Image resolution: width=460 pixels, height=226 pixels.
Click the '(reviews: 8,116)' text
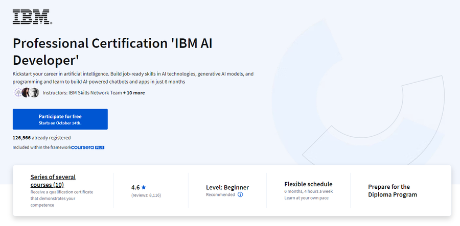point(146,195)
